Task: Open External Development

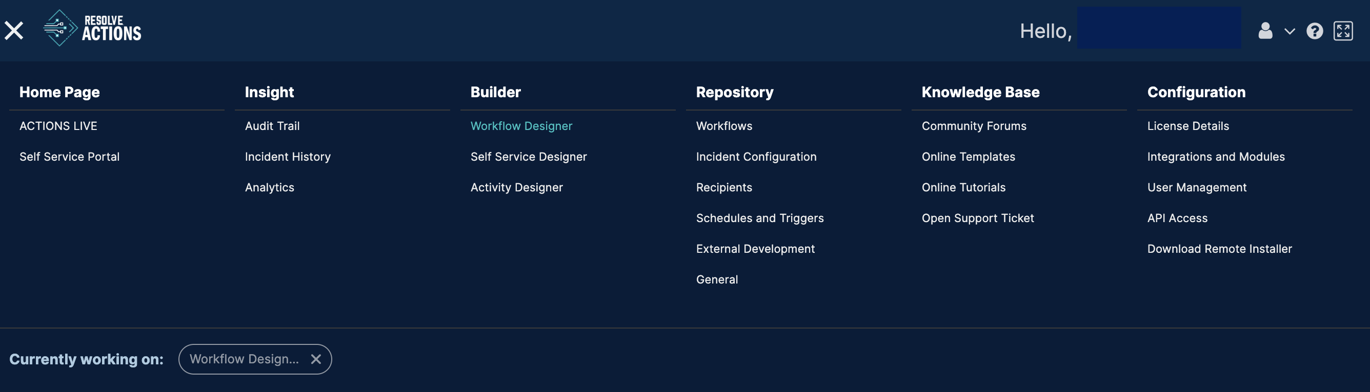Action: click(755, 249)
